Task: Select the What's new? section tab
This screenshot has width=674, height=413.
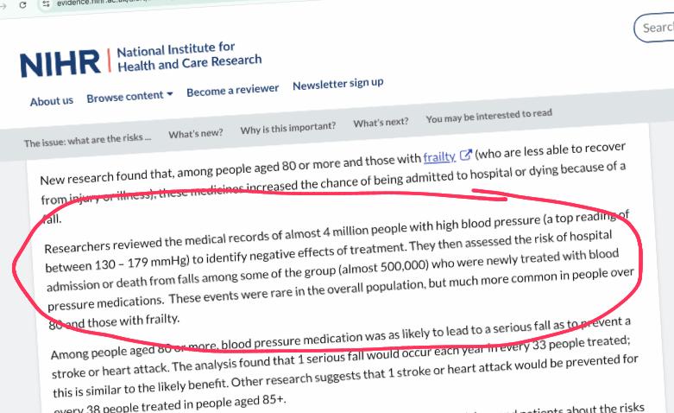Action: pos(195,133)
